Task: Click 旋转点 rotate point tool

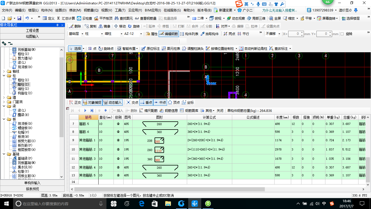Action: click(106, 48)
